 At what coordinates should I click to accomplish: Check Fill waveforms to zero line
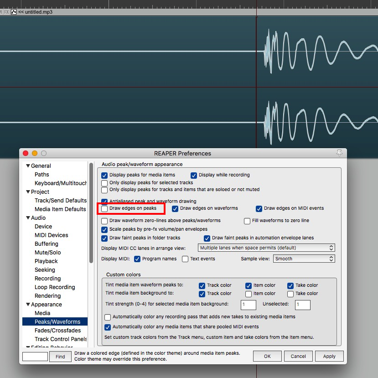pyautogui.click(x=247, y=221)
